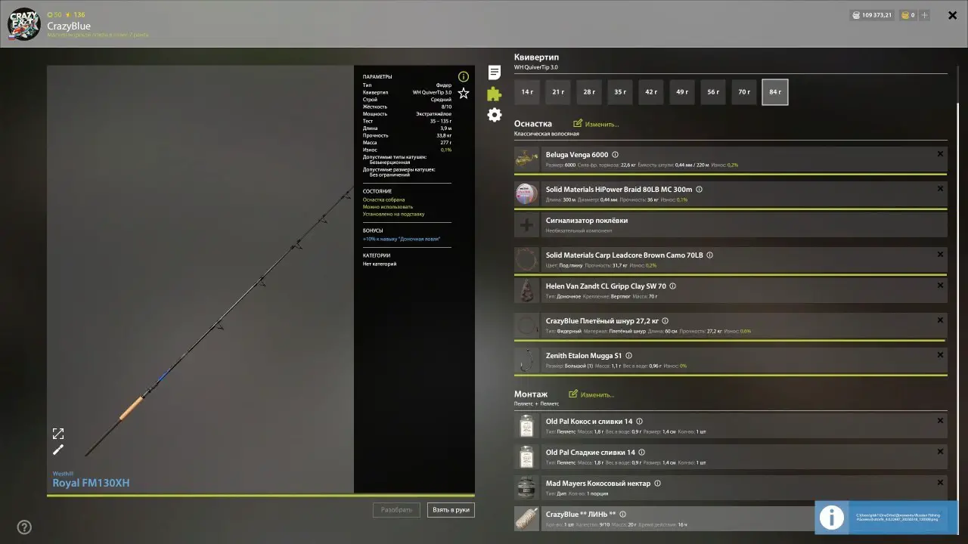This screenshot has height=544, width=968.
Task: Click the edit icon next to Оснастка
Action: point(578,123)
